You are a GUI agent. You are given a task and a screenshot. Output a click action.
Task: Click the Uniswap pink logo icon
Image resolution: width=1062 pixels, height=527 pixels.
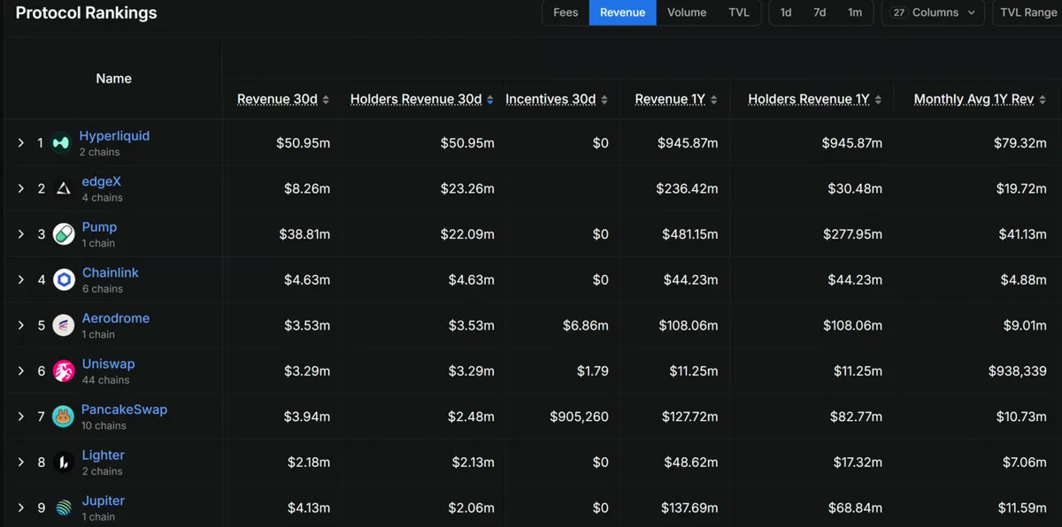[x=63, y=370]
